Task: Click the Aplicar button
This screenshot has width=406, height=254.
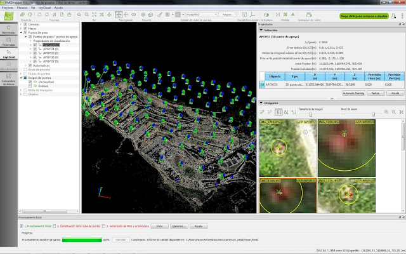Action: click(x=375, y=93)
